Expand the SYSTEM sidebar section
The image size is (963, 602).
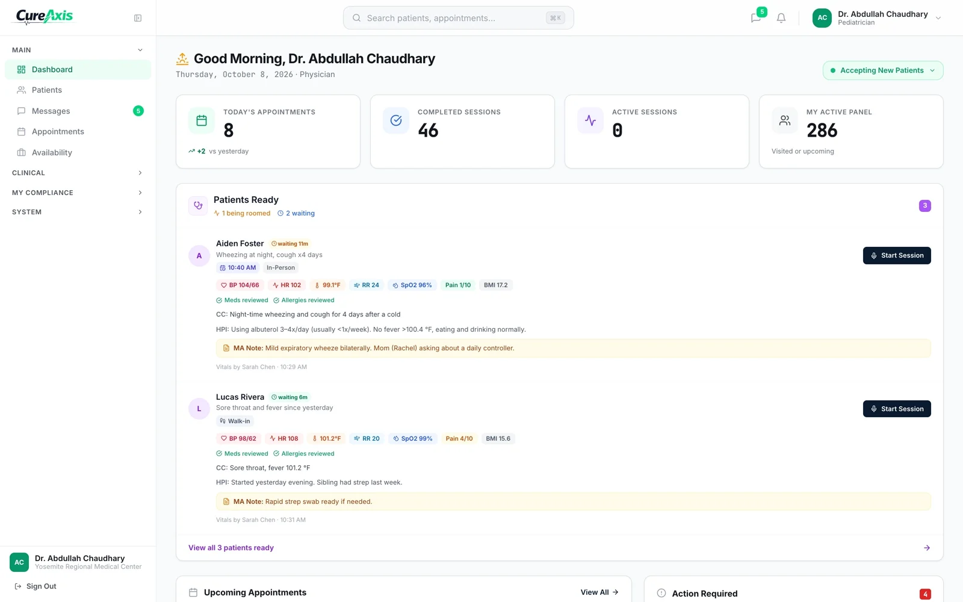pos(78,212)
